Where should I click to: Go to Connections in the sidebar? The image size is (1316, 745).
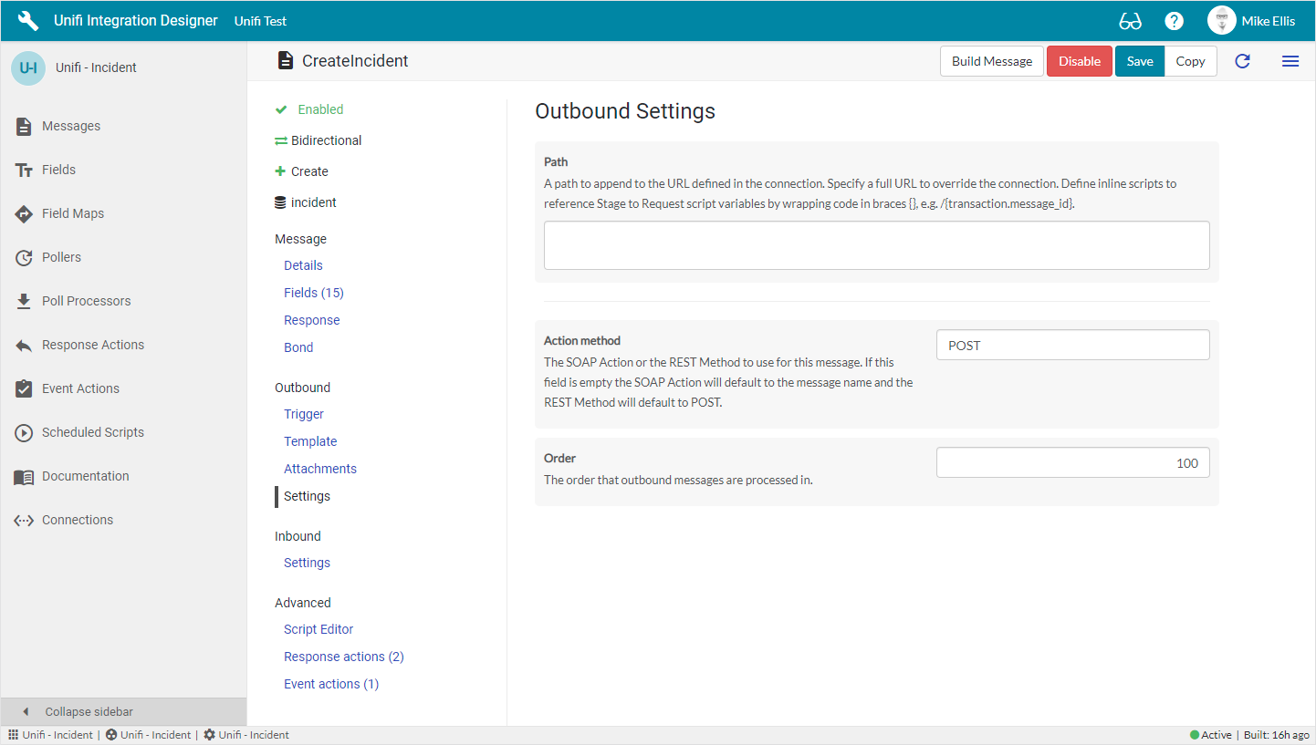[78, 520]
